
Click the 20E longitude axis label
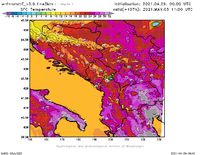click(111, 139)
